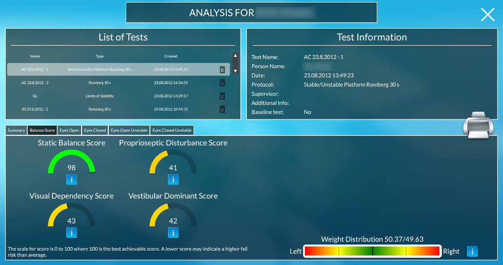Delete the AC 23.8.2012 - 2 test
The image size is (503, 265).
coord(222,83)
